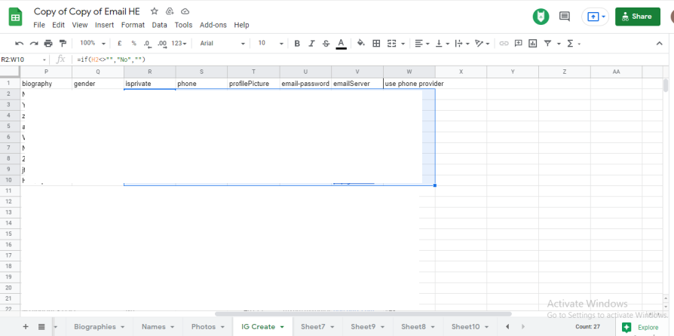
Task: Open the All Sheets list
Action: point(41,326)
